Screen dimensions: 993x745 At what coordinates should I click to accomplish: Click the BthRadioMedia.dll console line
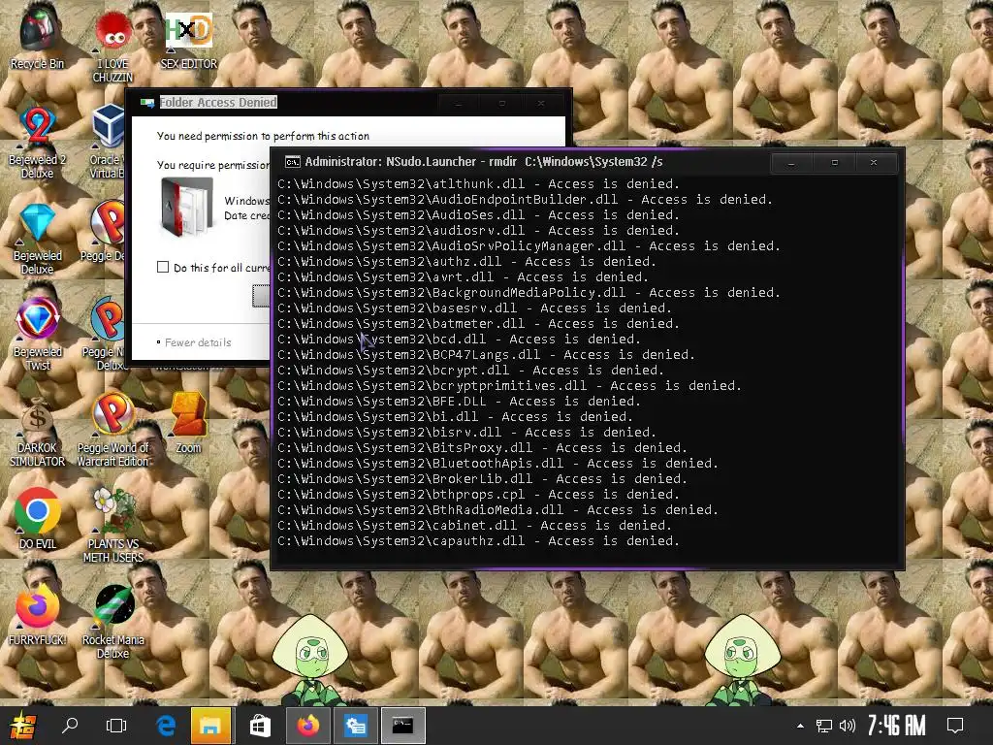coord(497,510)
